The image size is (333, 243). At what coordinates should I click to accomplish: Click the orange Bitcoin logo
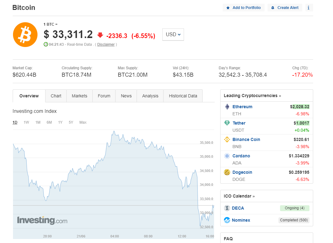(25, 35)
